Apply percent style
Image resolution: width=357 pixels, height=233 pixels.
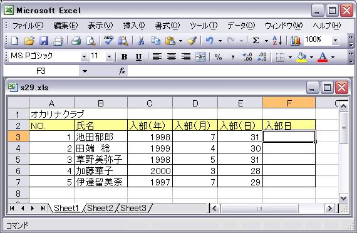tap(218, 57)
